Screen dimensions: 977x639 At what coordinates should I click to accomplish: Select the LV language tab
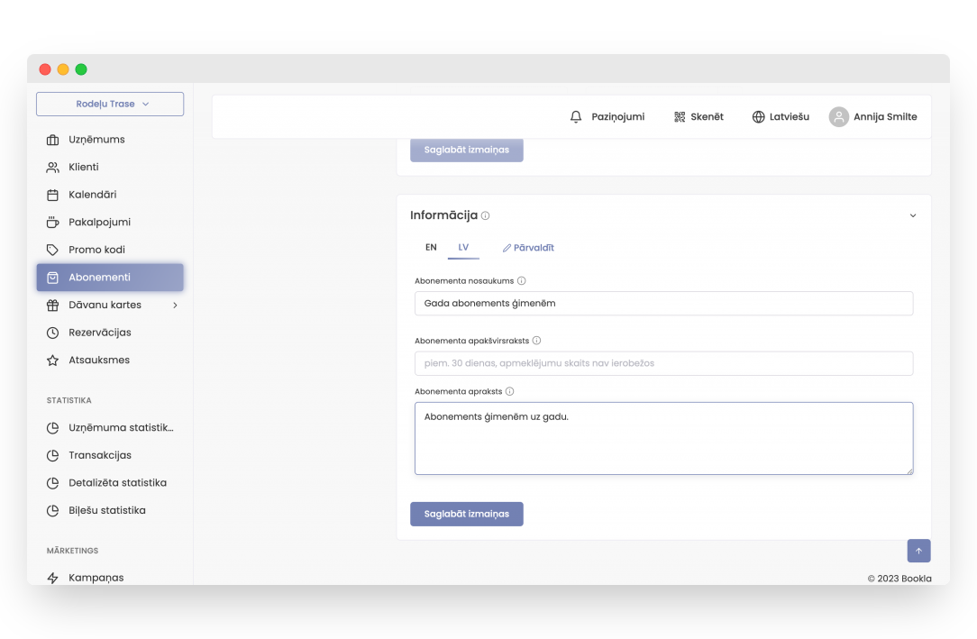463,248
